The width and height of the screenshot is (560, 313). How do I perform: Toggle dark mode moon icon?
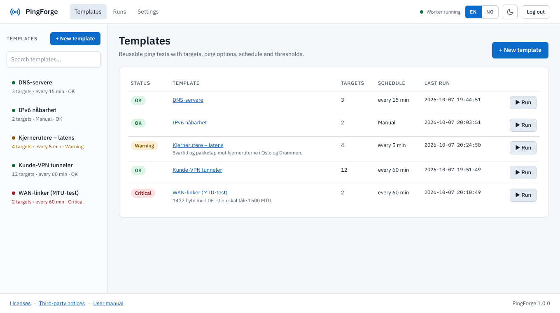[510, 12]
